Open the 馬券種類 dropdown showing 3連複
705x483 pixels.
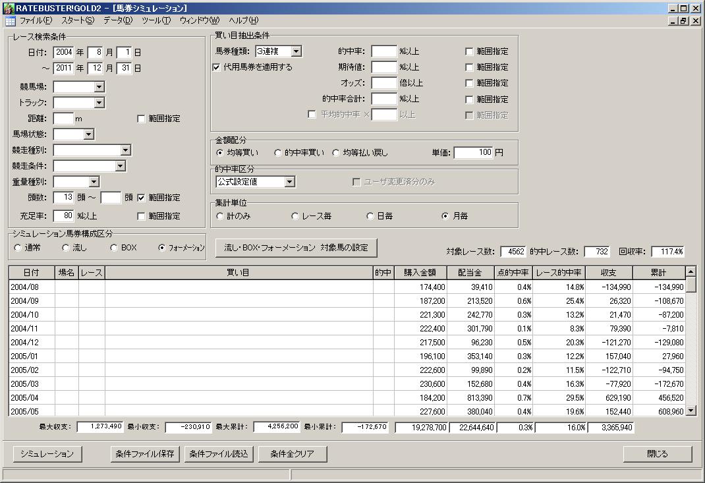(x=296, y=51)
